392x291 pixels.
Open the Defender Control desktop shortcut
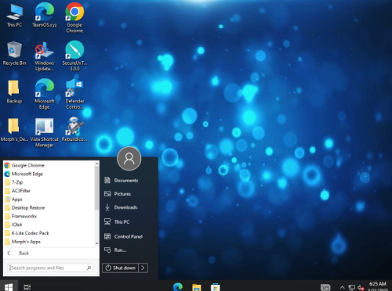tap(74, 94)
